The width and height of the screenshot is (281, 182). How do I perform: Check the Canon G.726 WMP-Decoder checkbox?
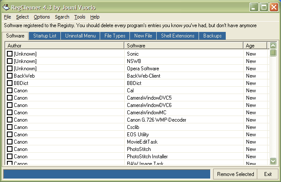(x=9, y=120)
